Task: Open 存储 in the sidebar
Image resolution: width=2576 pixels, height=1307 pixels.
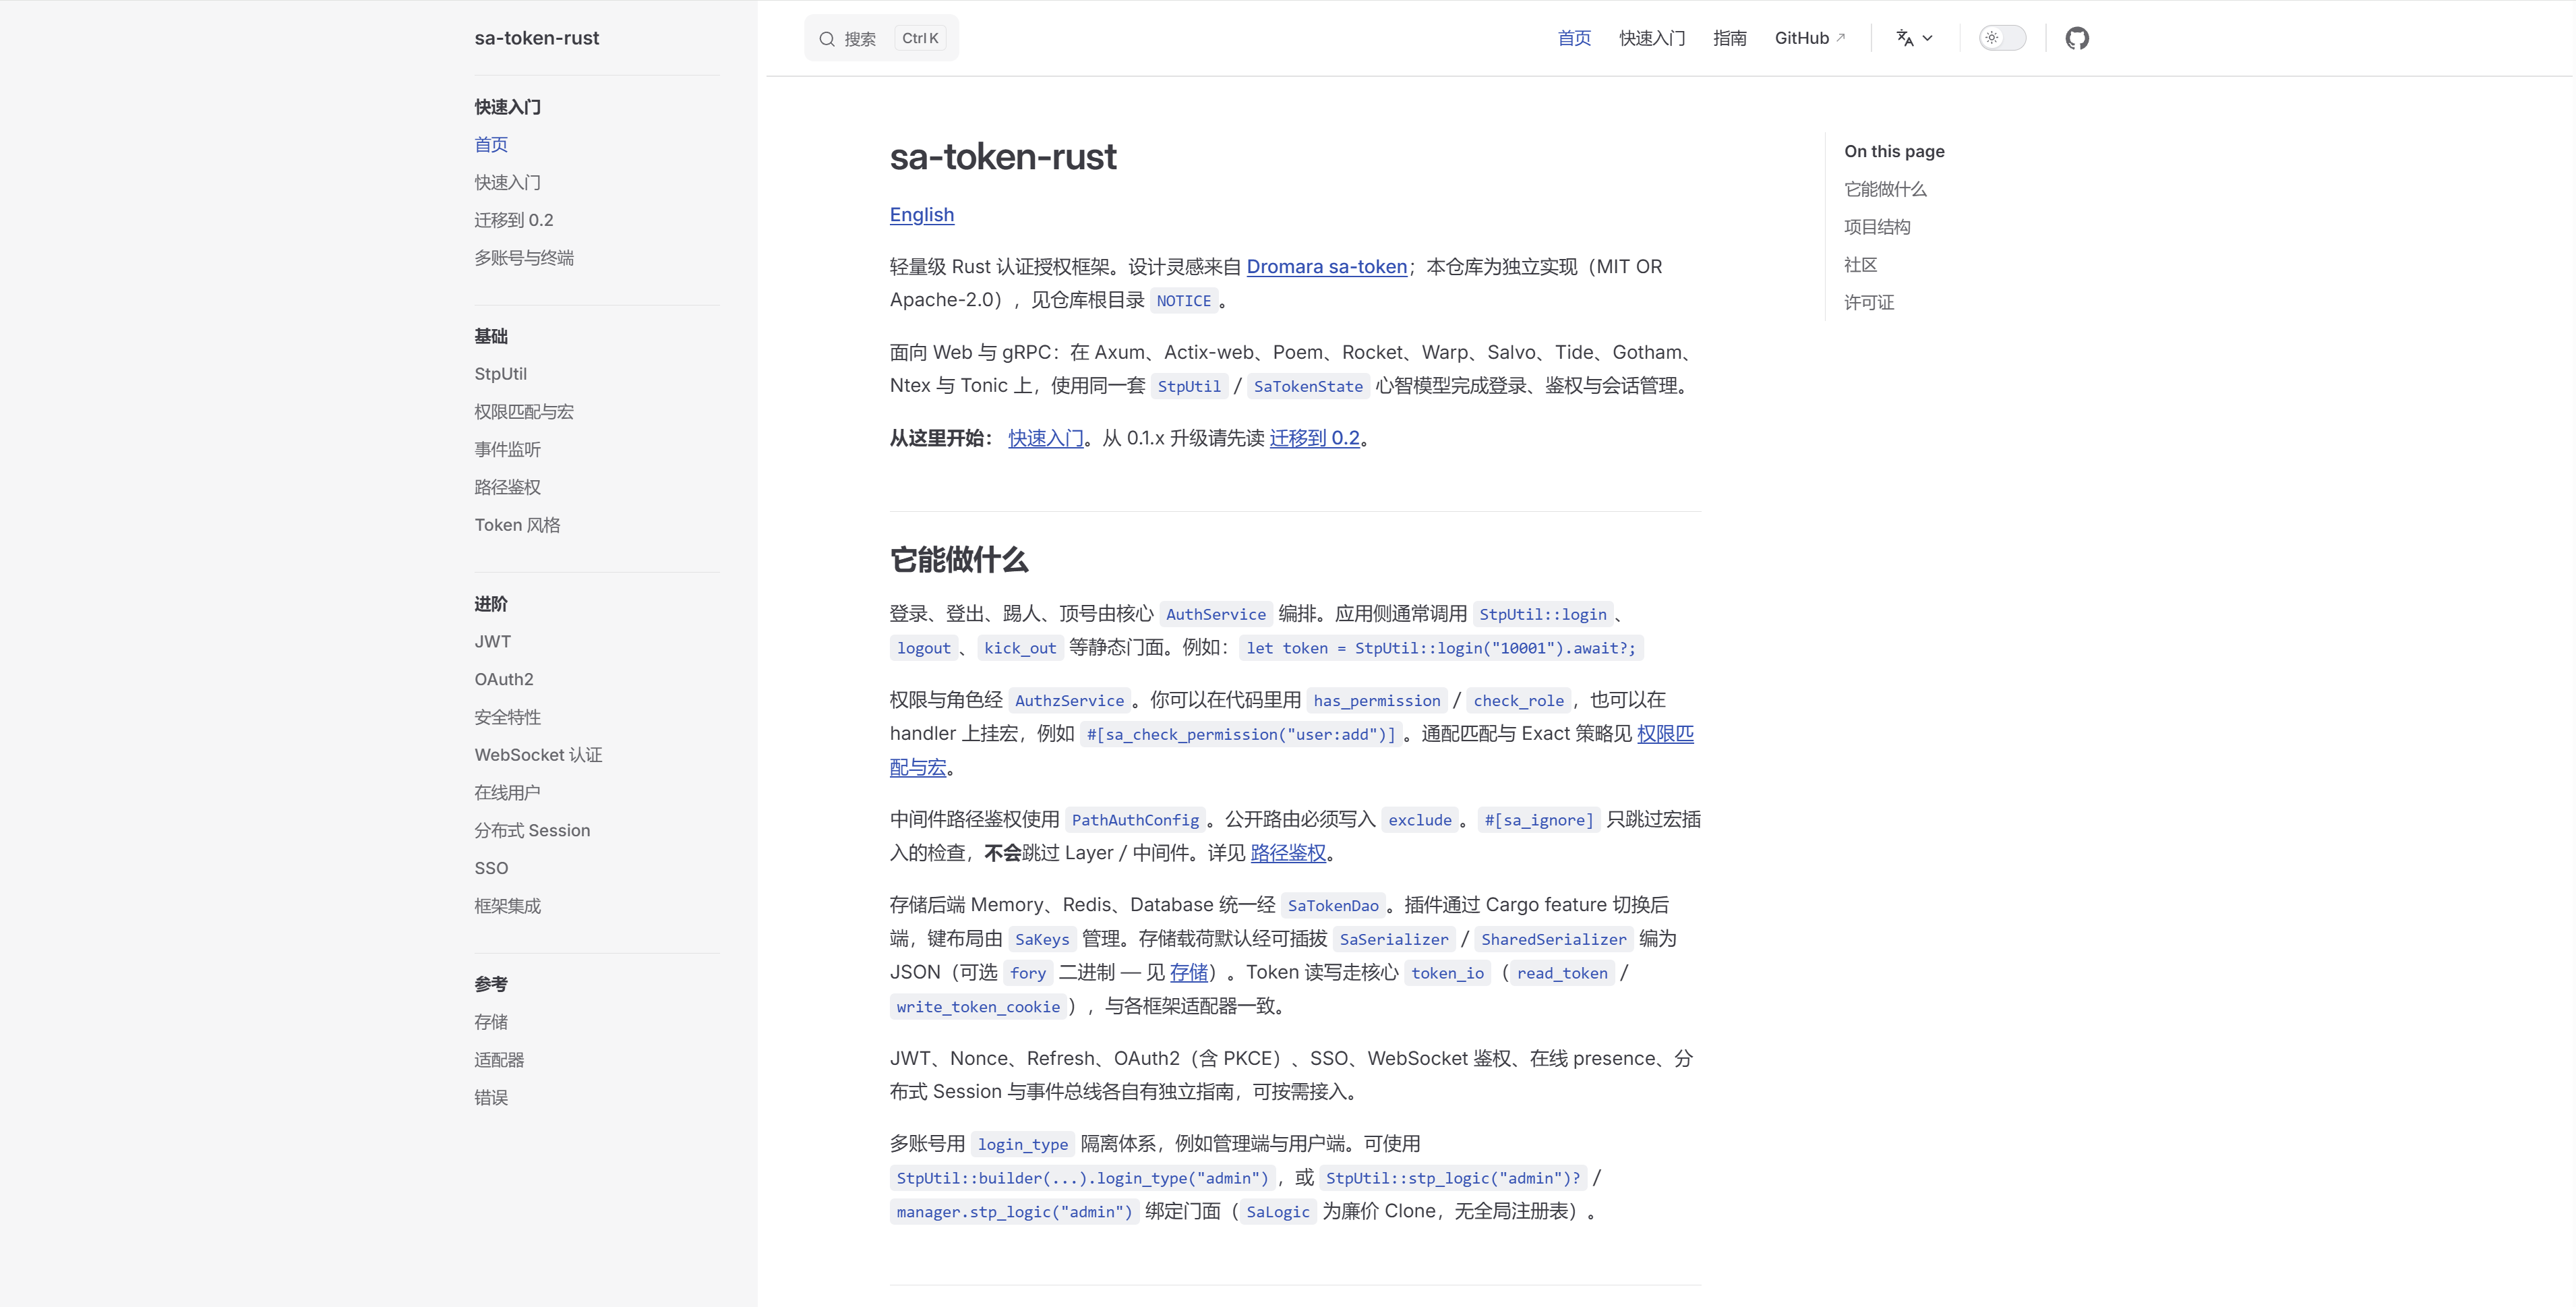Action: [491, 1022]
